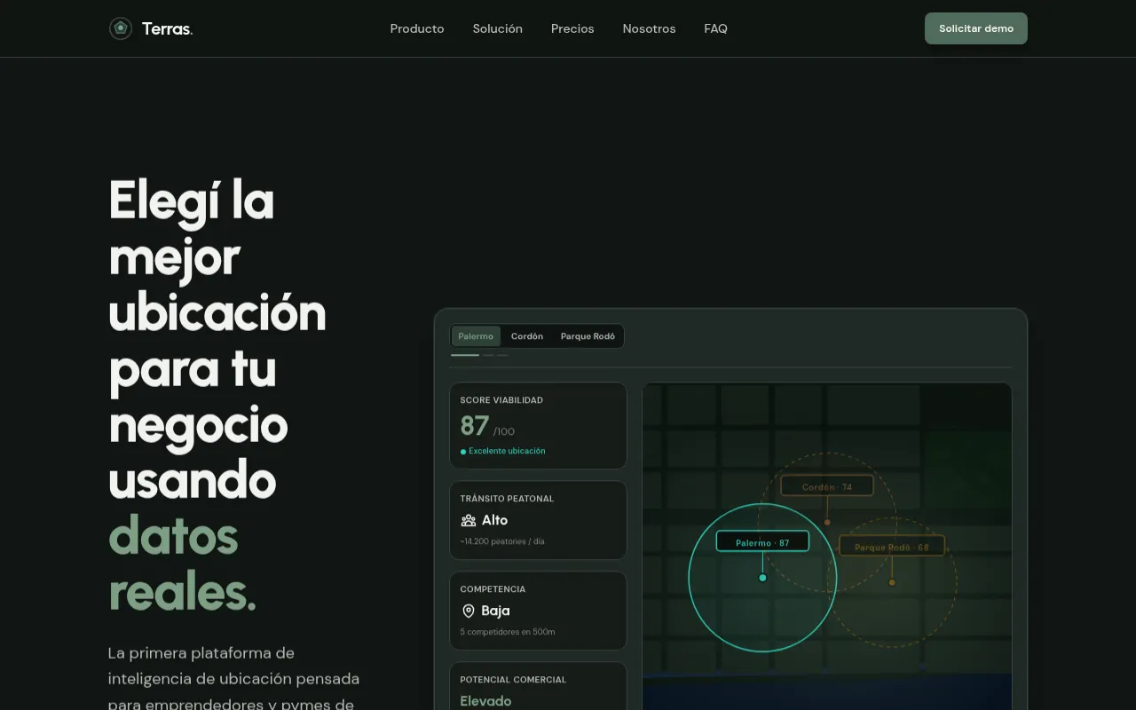Viewport: 1136px width, 710px height.
Task: Click the location pin icon beside Baja
Action: coord(469,611)
